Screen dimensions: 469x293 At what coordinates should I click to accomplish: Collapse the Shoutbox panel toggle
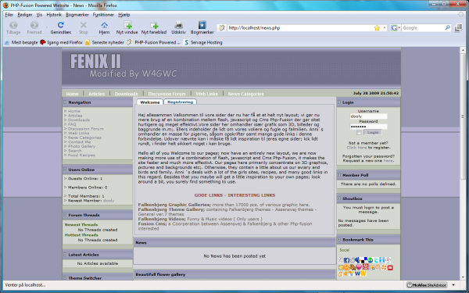point(339,198)
